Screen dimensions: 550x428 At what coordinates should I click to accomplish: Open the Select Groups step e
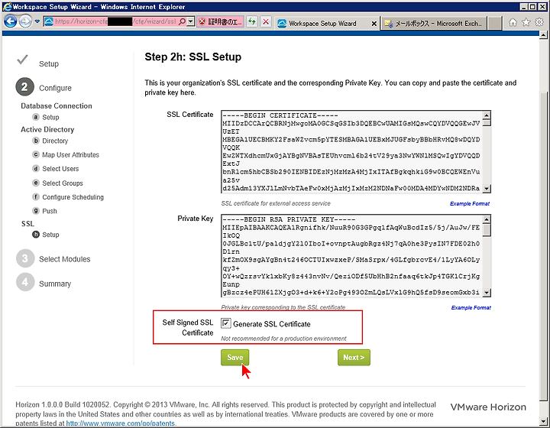[x=58, y=183]
